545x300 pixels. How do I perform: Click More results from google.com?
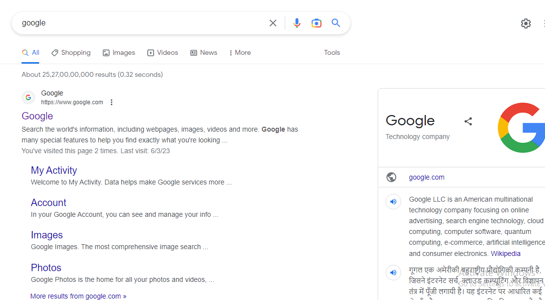78,296
